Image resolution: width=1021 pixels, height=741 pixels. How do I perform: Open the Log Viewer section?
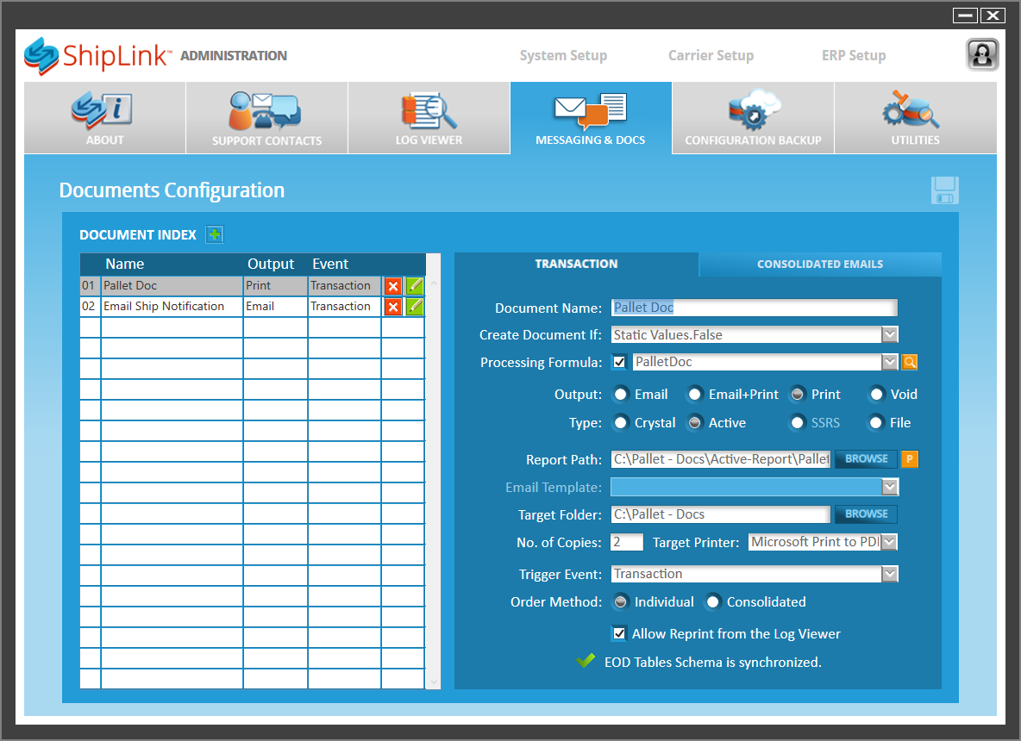[429, 118]
